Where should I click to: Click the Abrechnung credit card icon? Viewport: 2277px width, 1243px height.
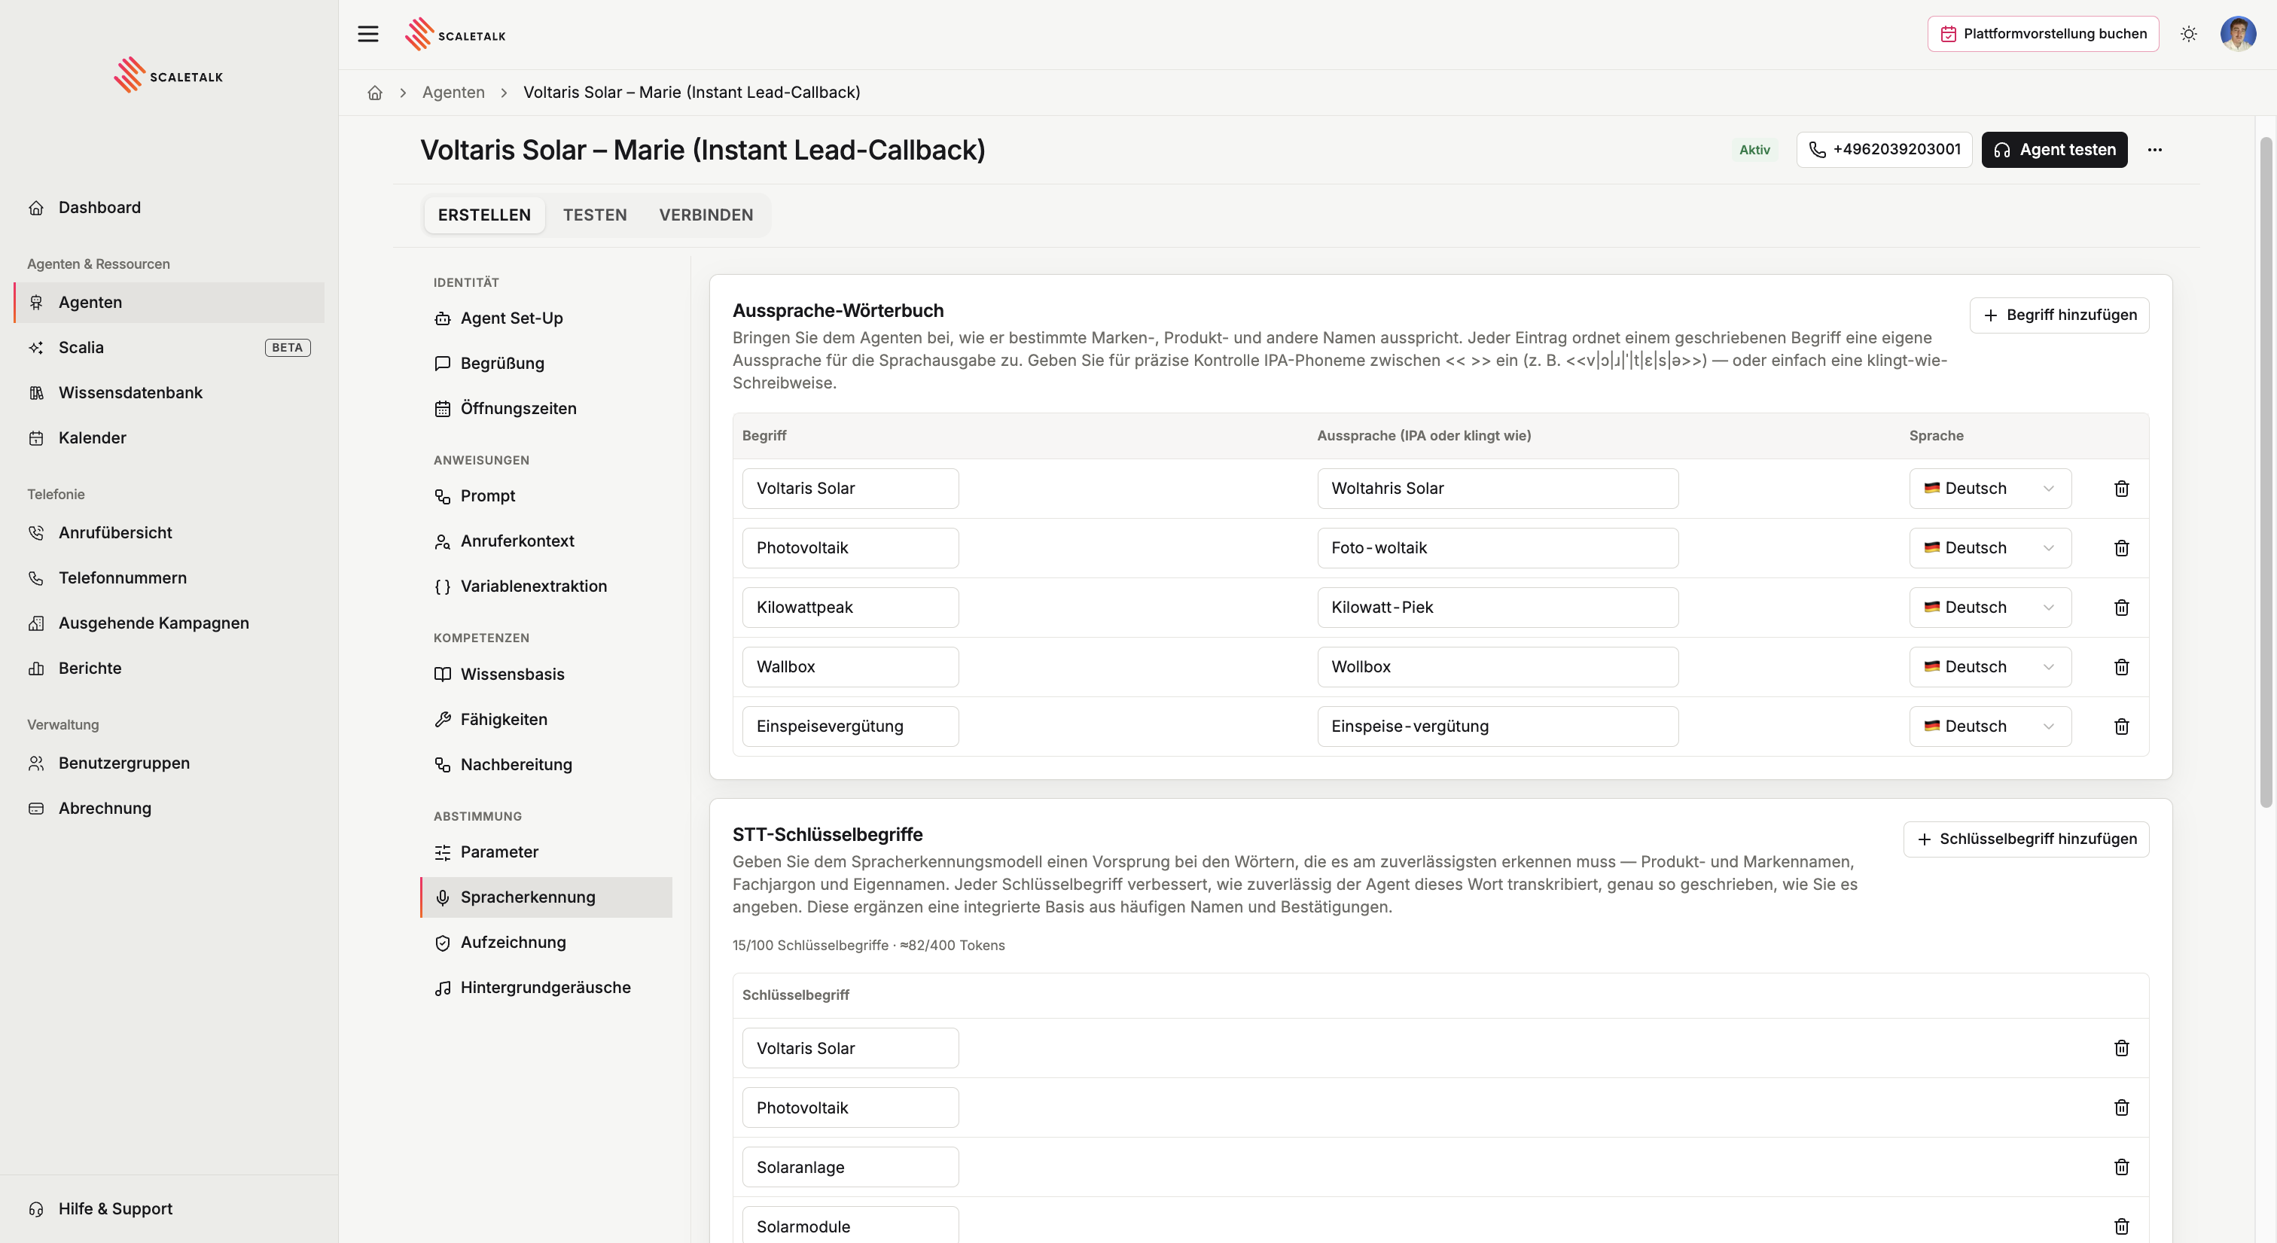pyautogui.click(x=36, y=809)
